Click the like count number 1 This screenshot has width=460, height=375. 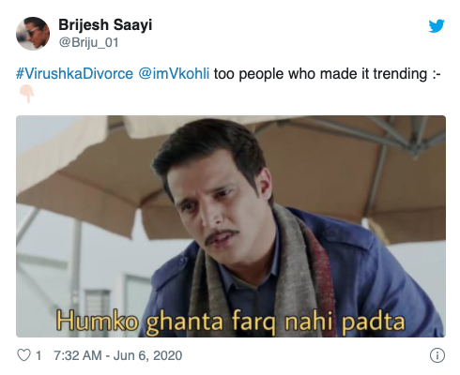[x=38, y=355]
